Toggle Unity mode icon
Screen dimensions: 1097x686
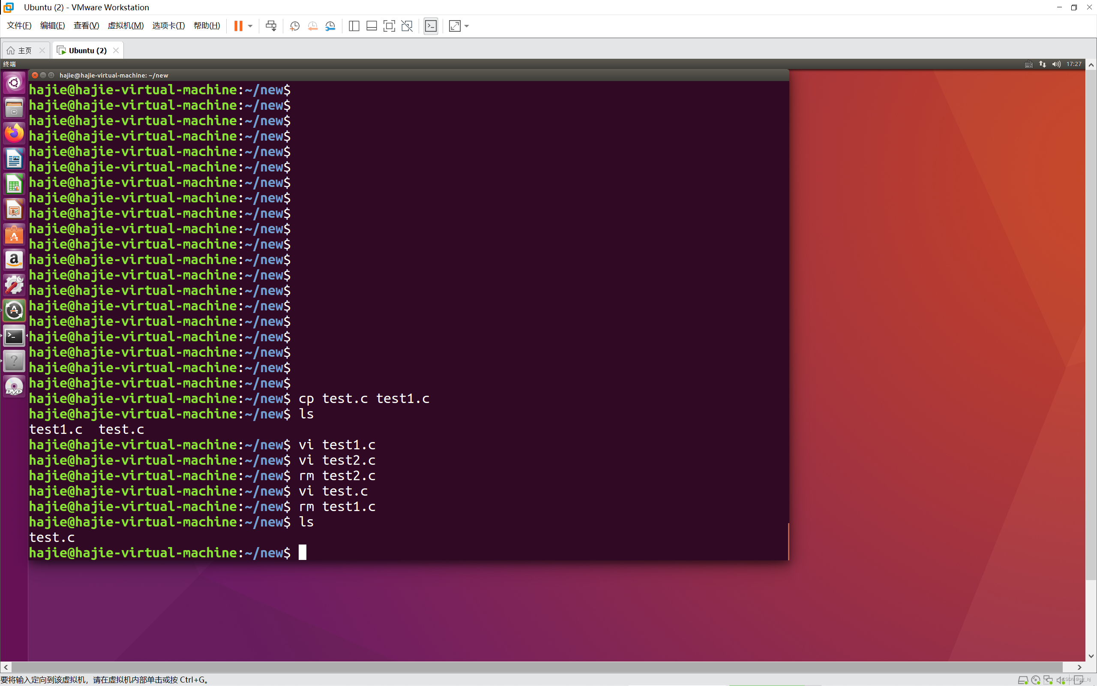point(407,26)
